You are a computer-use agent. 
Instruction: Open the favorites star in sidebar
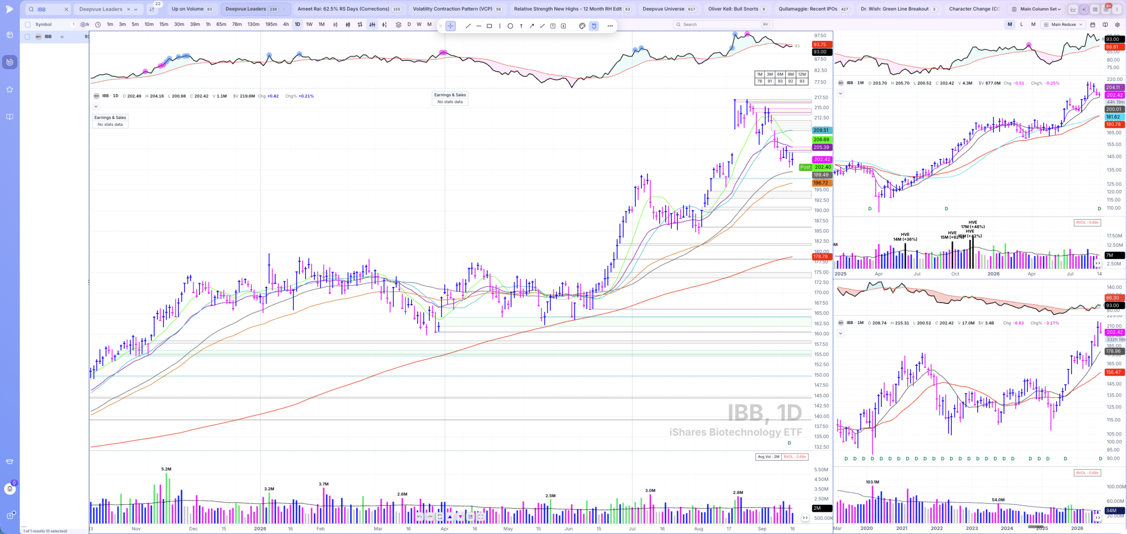tap(10, 89)
